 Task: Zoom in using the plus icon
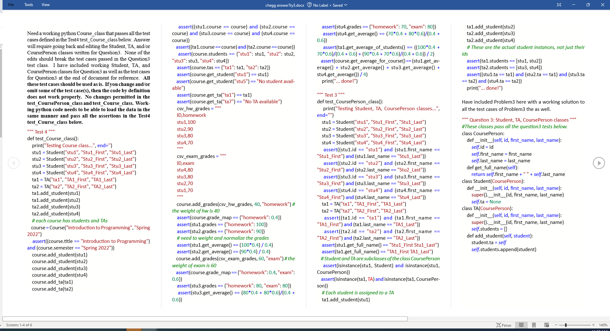pos(593,325)
